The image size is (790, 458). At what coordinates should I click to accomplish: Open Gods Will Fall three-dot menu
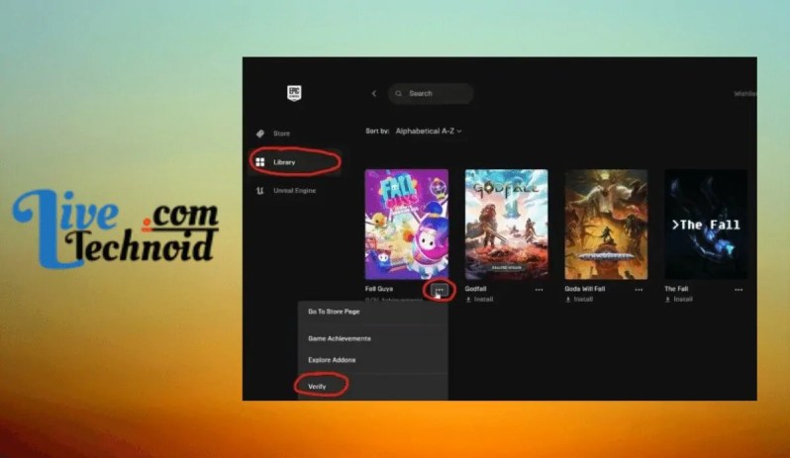639,290
